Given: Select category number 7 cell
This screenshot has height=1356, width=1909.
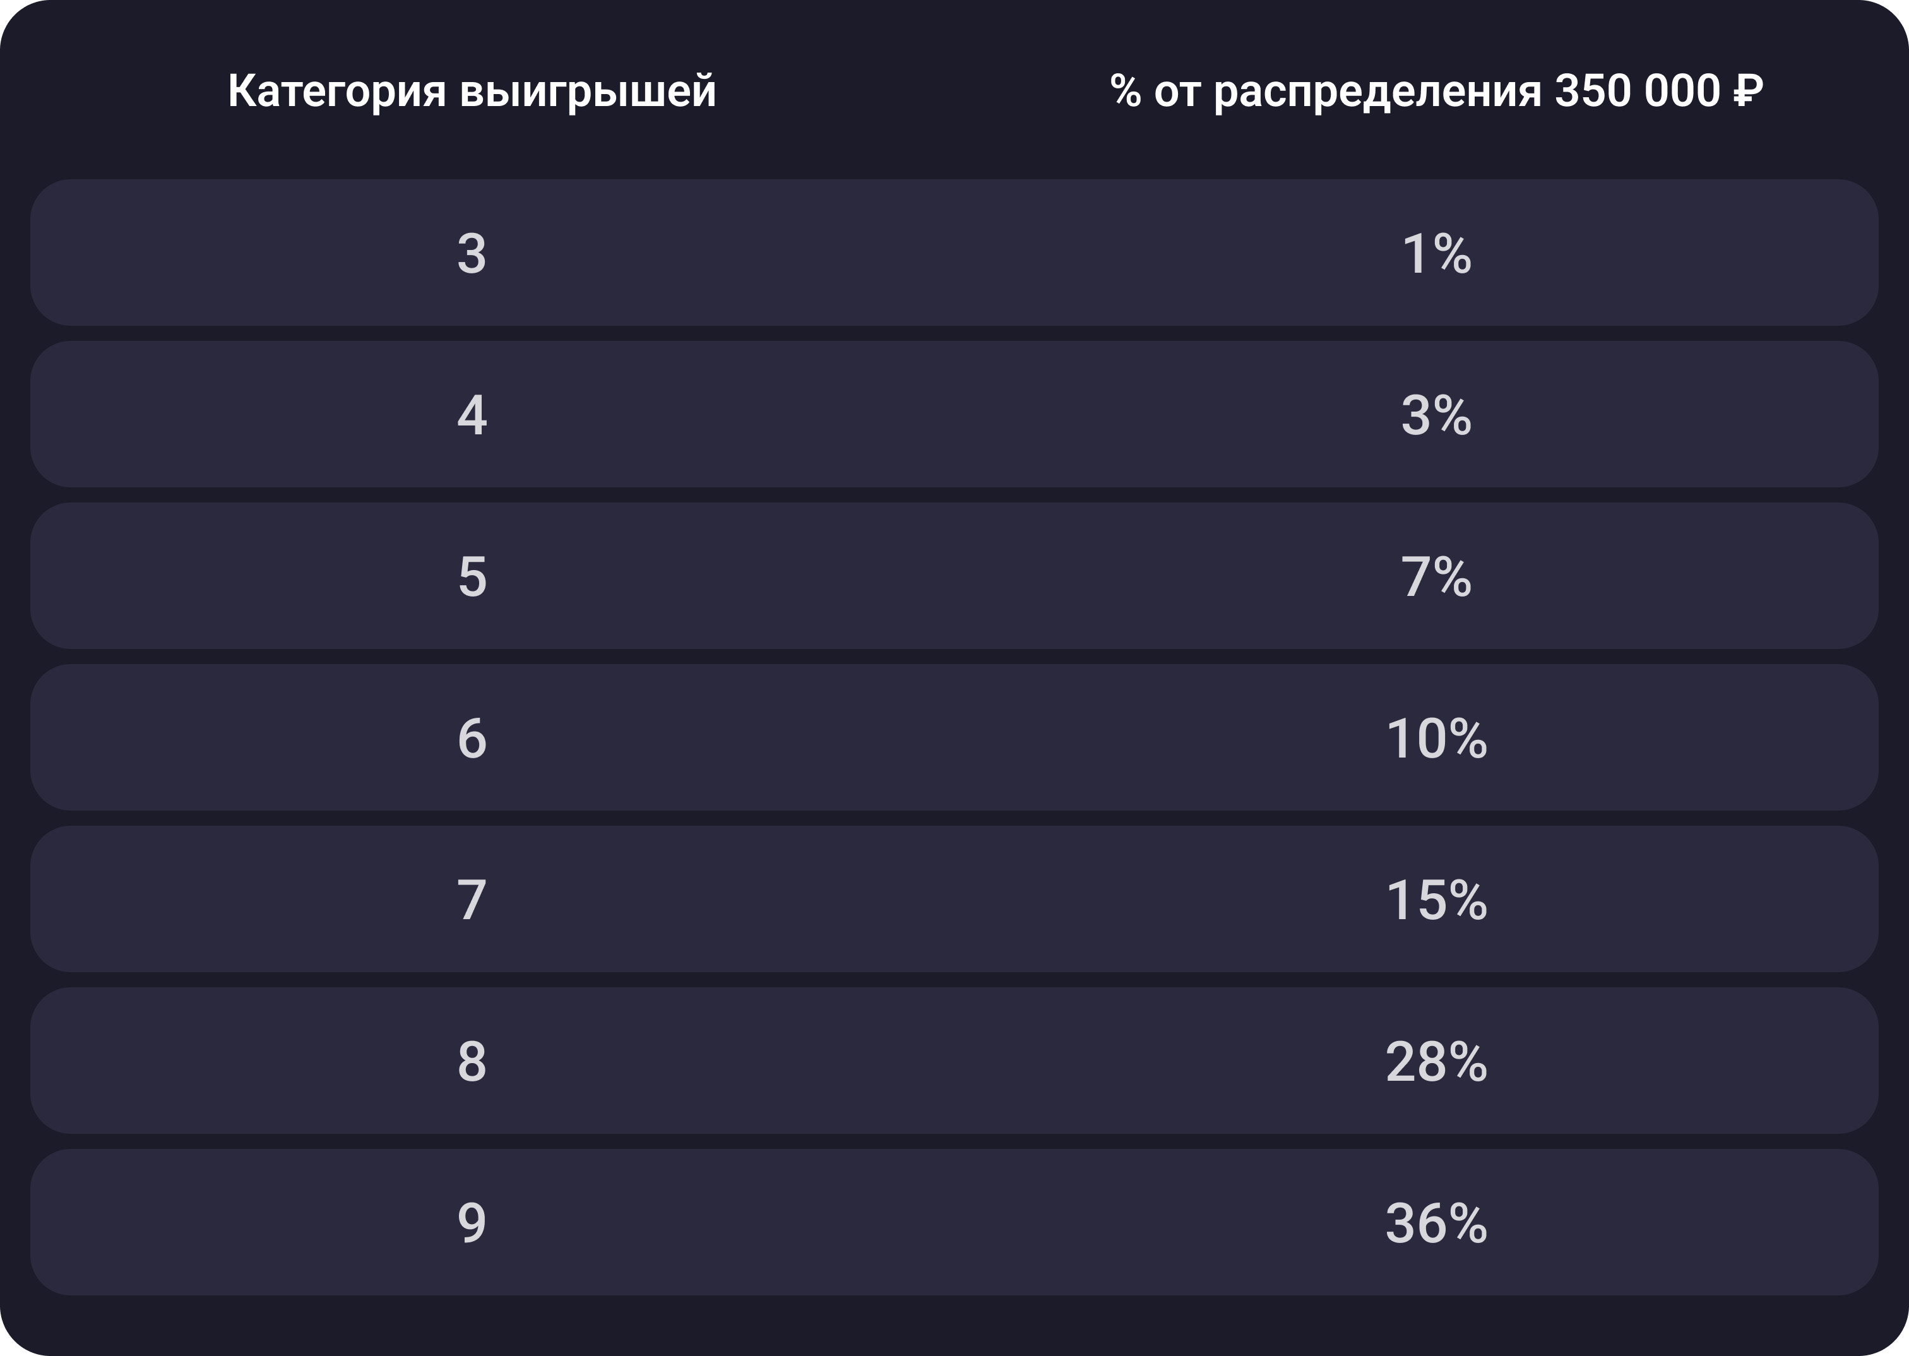Looking at the screenshot, I should [x=472, y=900].
